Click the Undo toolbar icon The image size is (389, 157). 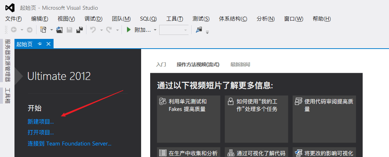pos(93,30)
